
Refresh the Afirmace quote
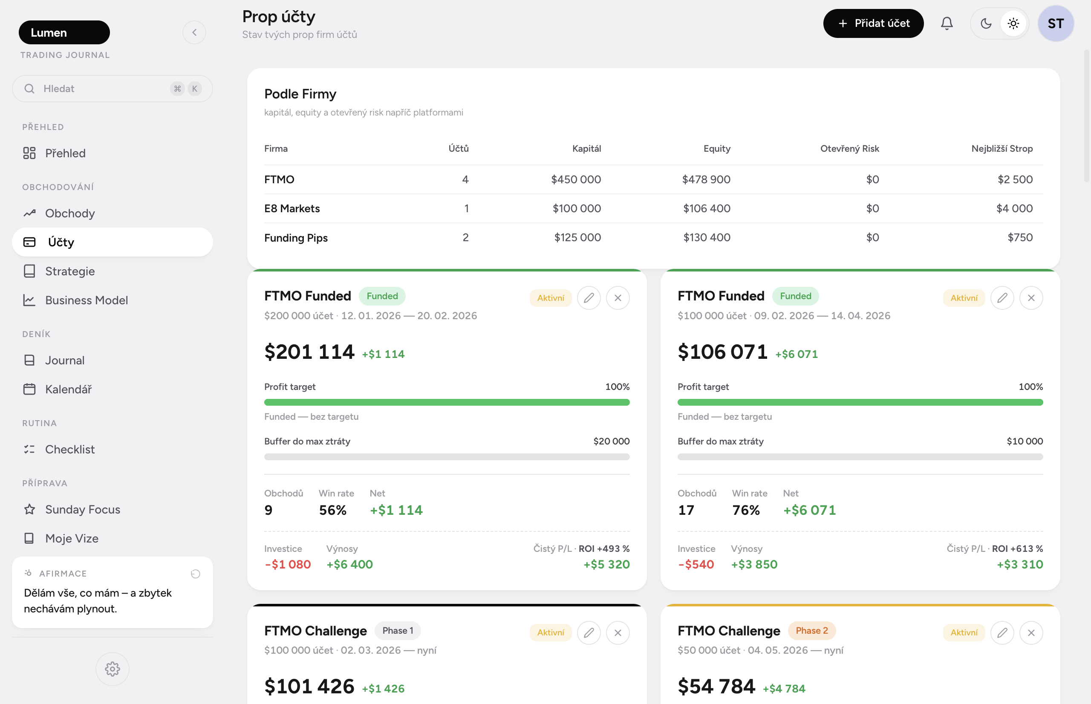pos(195,574)
